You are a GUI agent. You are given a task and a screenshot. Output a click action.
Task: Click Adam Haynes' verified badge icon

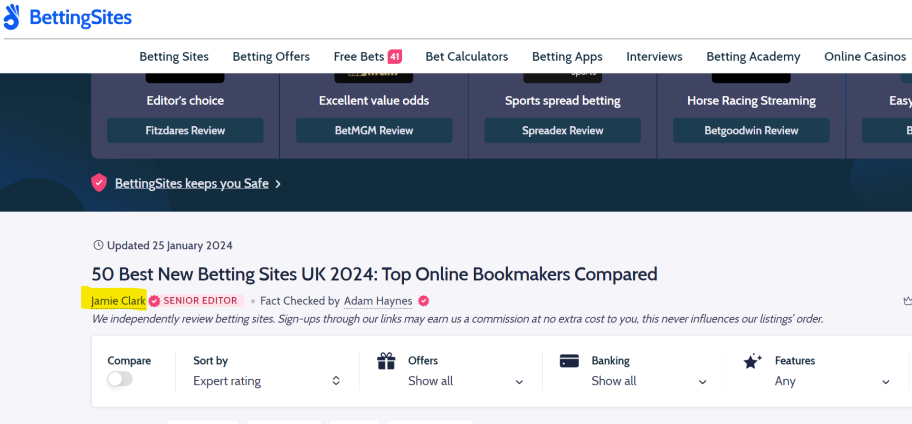pyautogui.click(x=424, y=301)
